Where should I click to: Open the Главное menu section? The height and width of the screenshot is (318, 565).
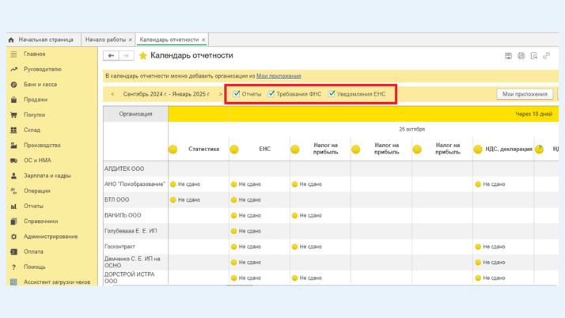pyautogui.click(x=34, y=55)
